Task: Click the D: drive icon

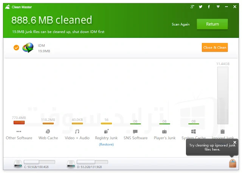Action: point(71,164)
